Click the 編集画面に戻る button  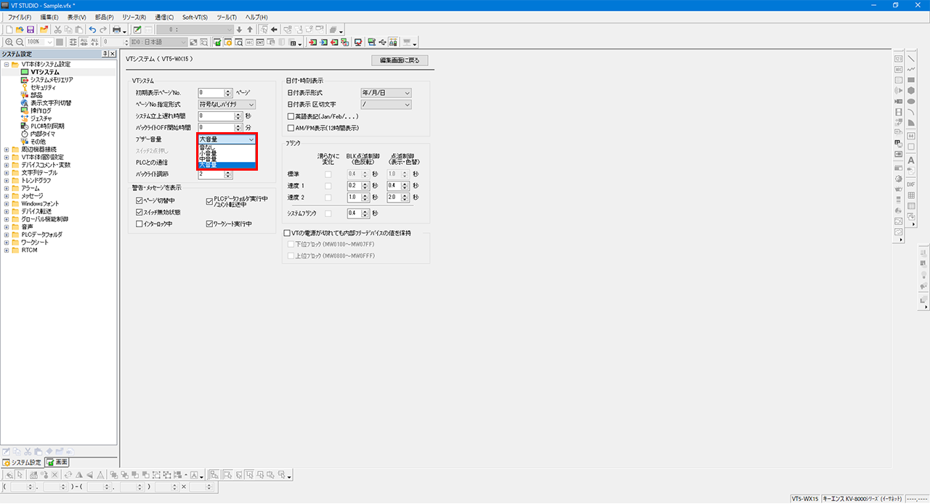click(400, 60)
